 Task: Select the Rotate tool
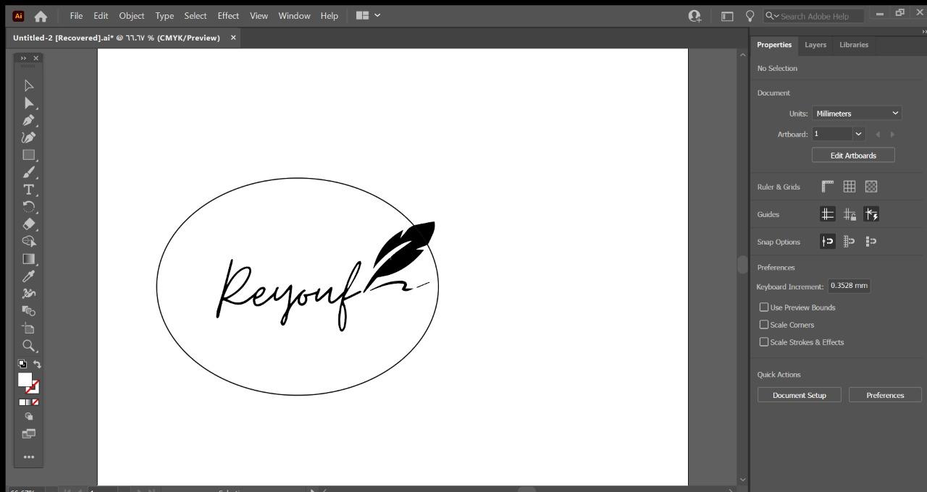(29, 207)
